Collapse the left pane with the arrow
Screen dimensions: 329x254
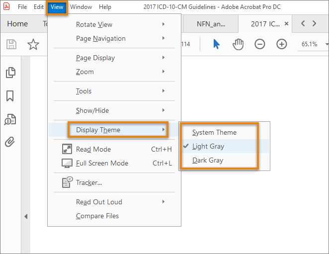click(26, 216)
